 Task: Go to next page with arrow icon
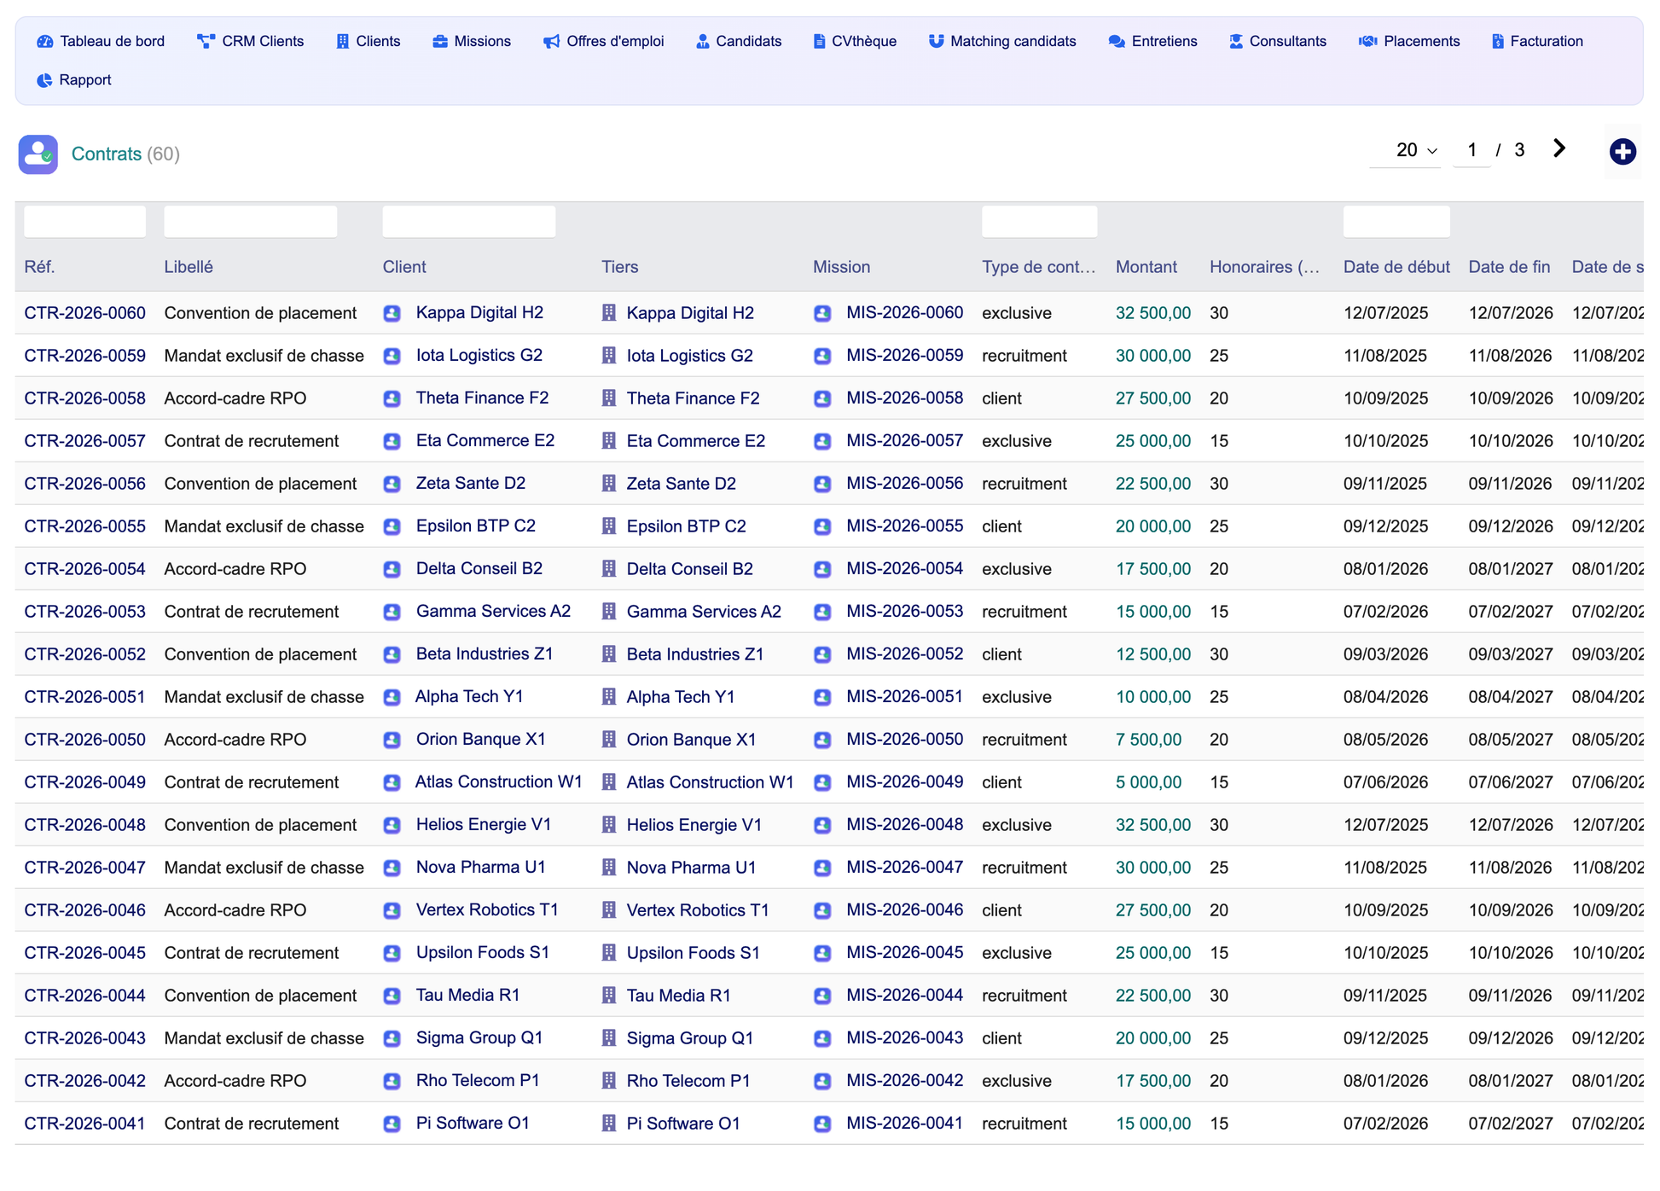pyautogui.click(x=1559, y=148)
